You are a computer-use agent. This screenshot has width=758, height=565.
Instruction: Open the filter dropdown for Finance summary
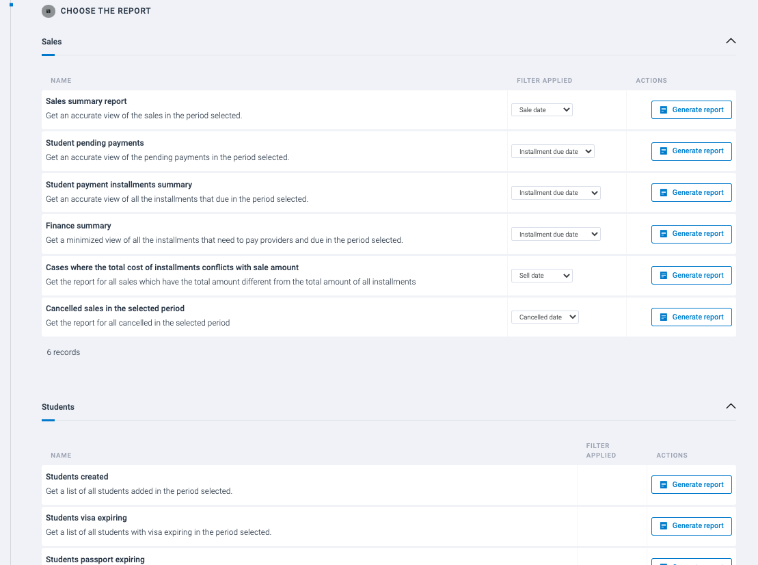[x=556, y=234]
